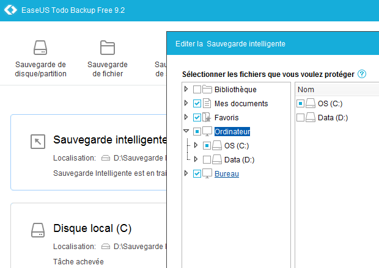Uncheck the Bureau checkbox

(x=197, y=173)
